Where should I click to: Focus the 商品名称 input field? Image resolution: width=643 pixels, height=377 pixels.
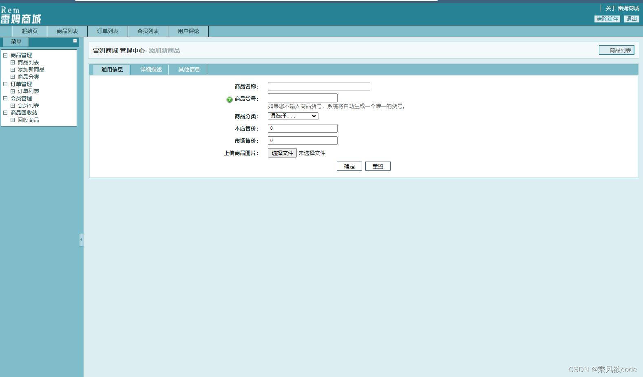[x=319, y=86]
